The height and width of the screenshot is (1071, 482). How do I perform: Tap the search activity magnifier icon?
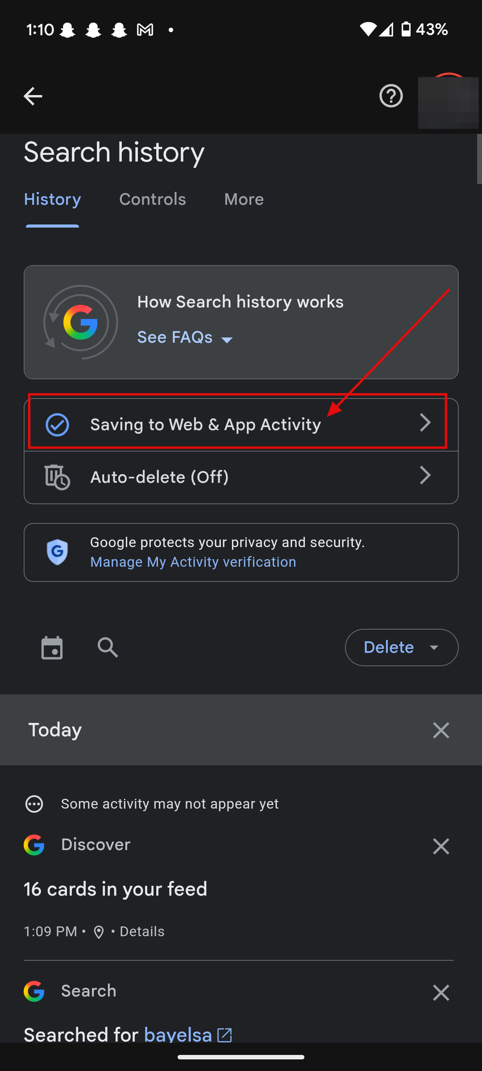point(108,648)
